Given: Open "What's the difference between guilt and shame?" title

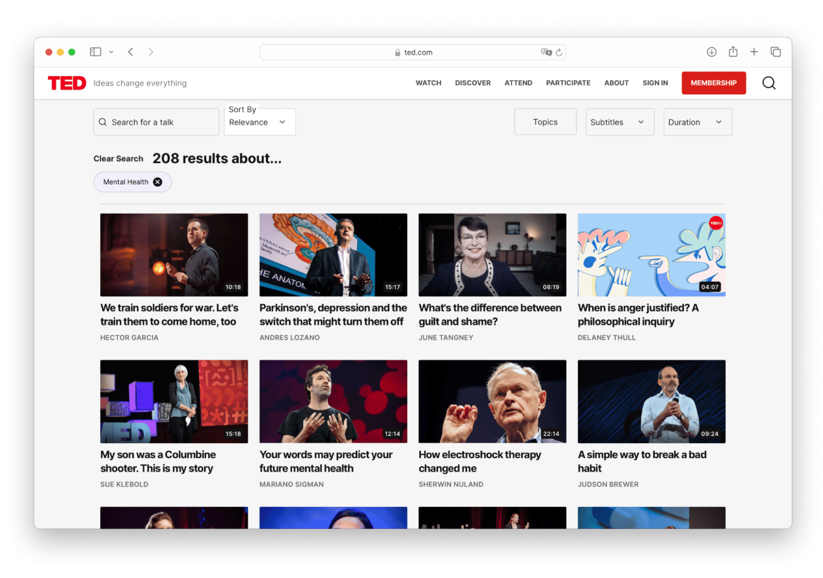Looking at the screenshot, I should point(490,315).
